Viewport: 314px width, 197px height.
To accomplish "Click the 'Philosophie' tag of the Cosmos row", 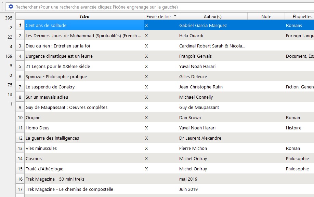I will (x=297, y=159).
